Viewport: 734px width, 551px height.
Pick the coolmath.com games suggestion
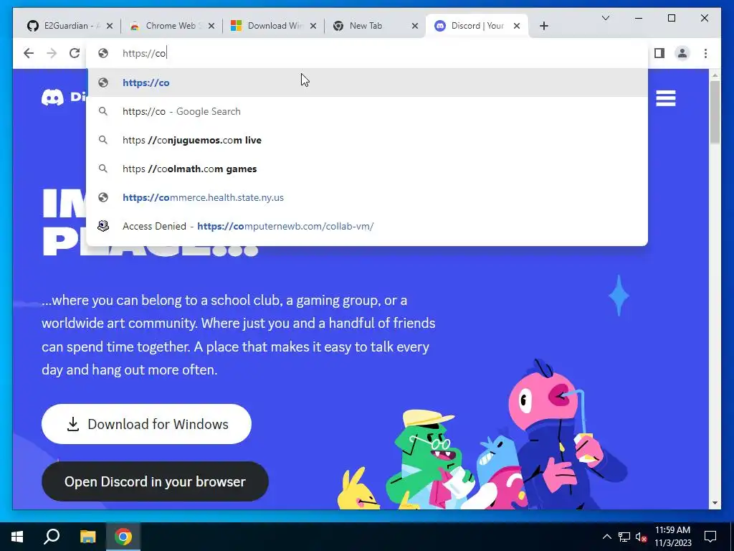click(367, 169)
